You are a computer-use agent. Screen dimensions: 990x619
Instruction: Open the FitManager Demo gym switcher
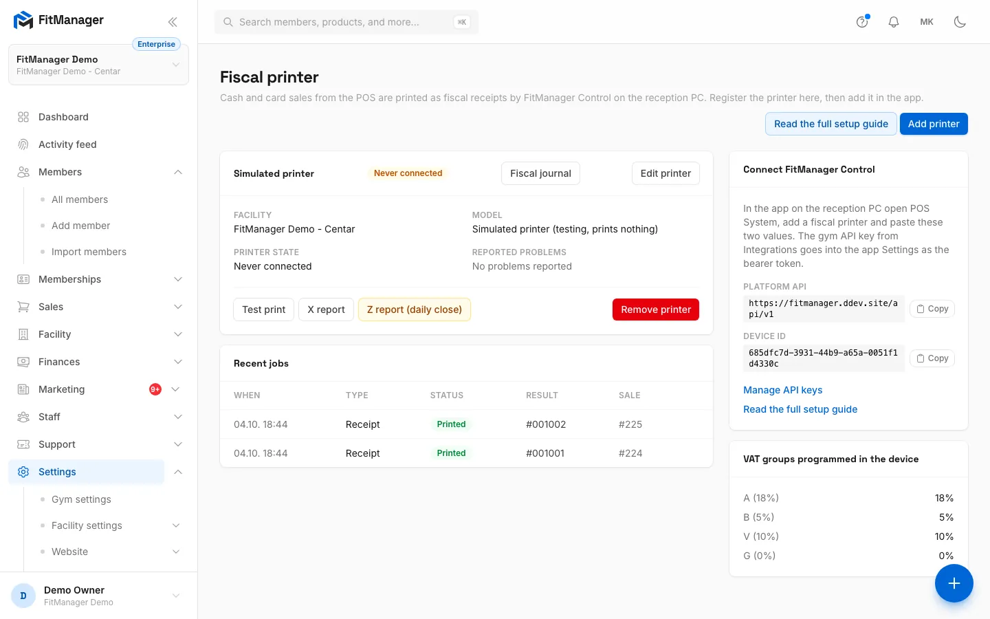click(98, 65)
